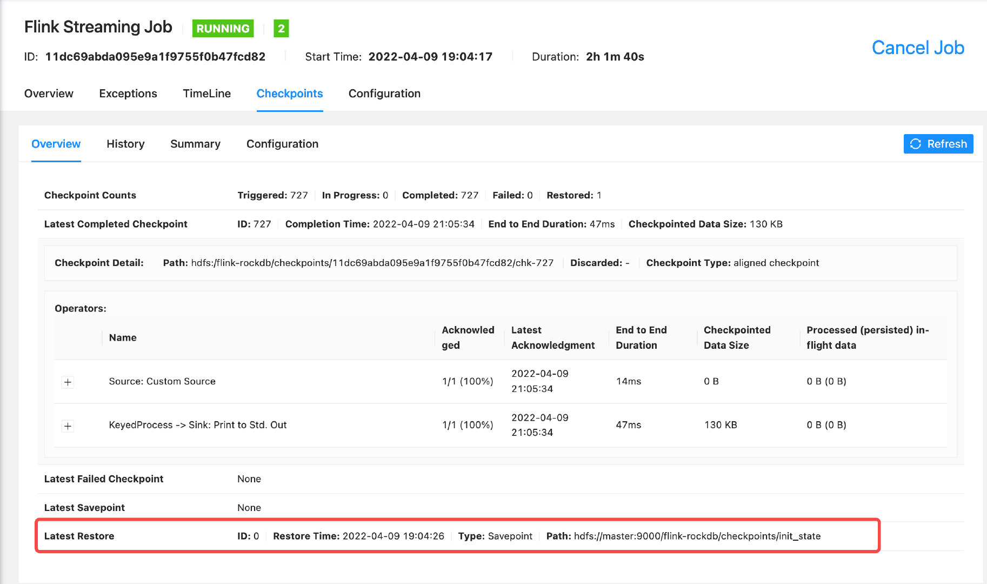987x584 pixels.
Task: Click the Latest Restore savepoint path
Action: tap(696, 536)
